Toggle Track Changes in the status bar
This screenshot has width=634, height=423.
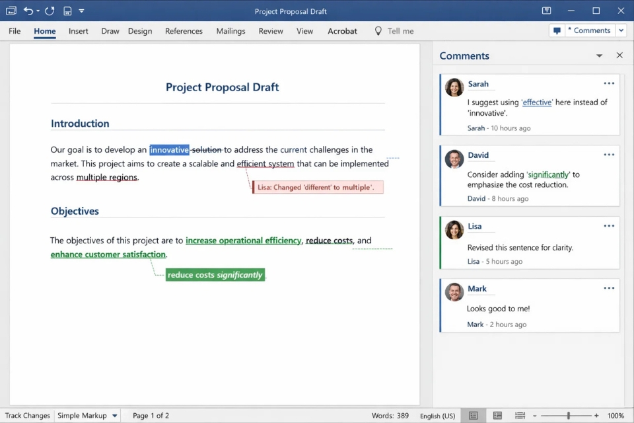(x=27, y=416)
